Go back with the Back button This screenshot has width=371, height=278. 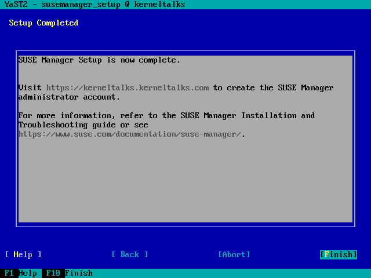(x=130, y=255)
